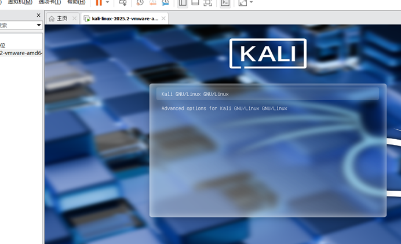
Task: Click the revert to snapshot icon
Action: pos(152,2)
